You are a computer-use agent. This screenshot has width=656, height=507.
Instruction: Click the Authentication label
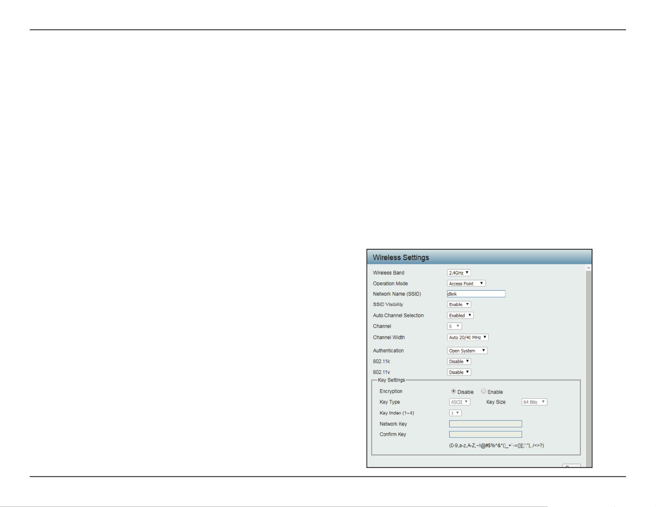[x=388, y=351]
